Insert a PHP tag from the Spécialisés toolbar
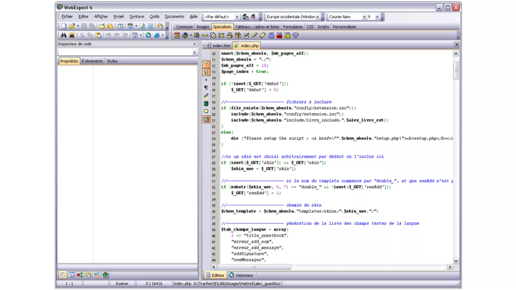The width and height of the screenshot is (516, 290). pos(279,36)
